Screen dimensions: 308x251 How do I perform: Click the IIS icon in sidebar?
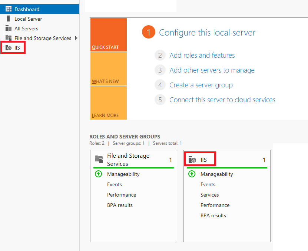click(x=8, y=48)
